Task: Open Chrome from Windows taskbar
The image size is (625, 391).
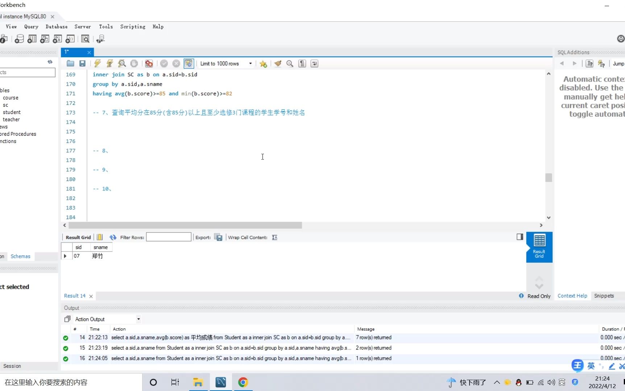Action: (x=243, y=382)
